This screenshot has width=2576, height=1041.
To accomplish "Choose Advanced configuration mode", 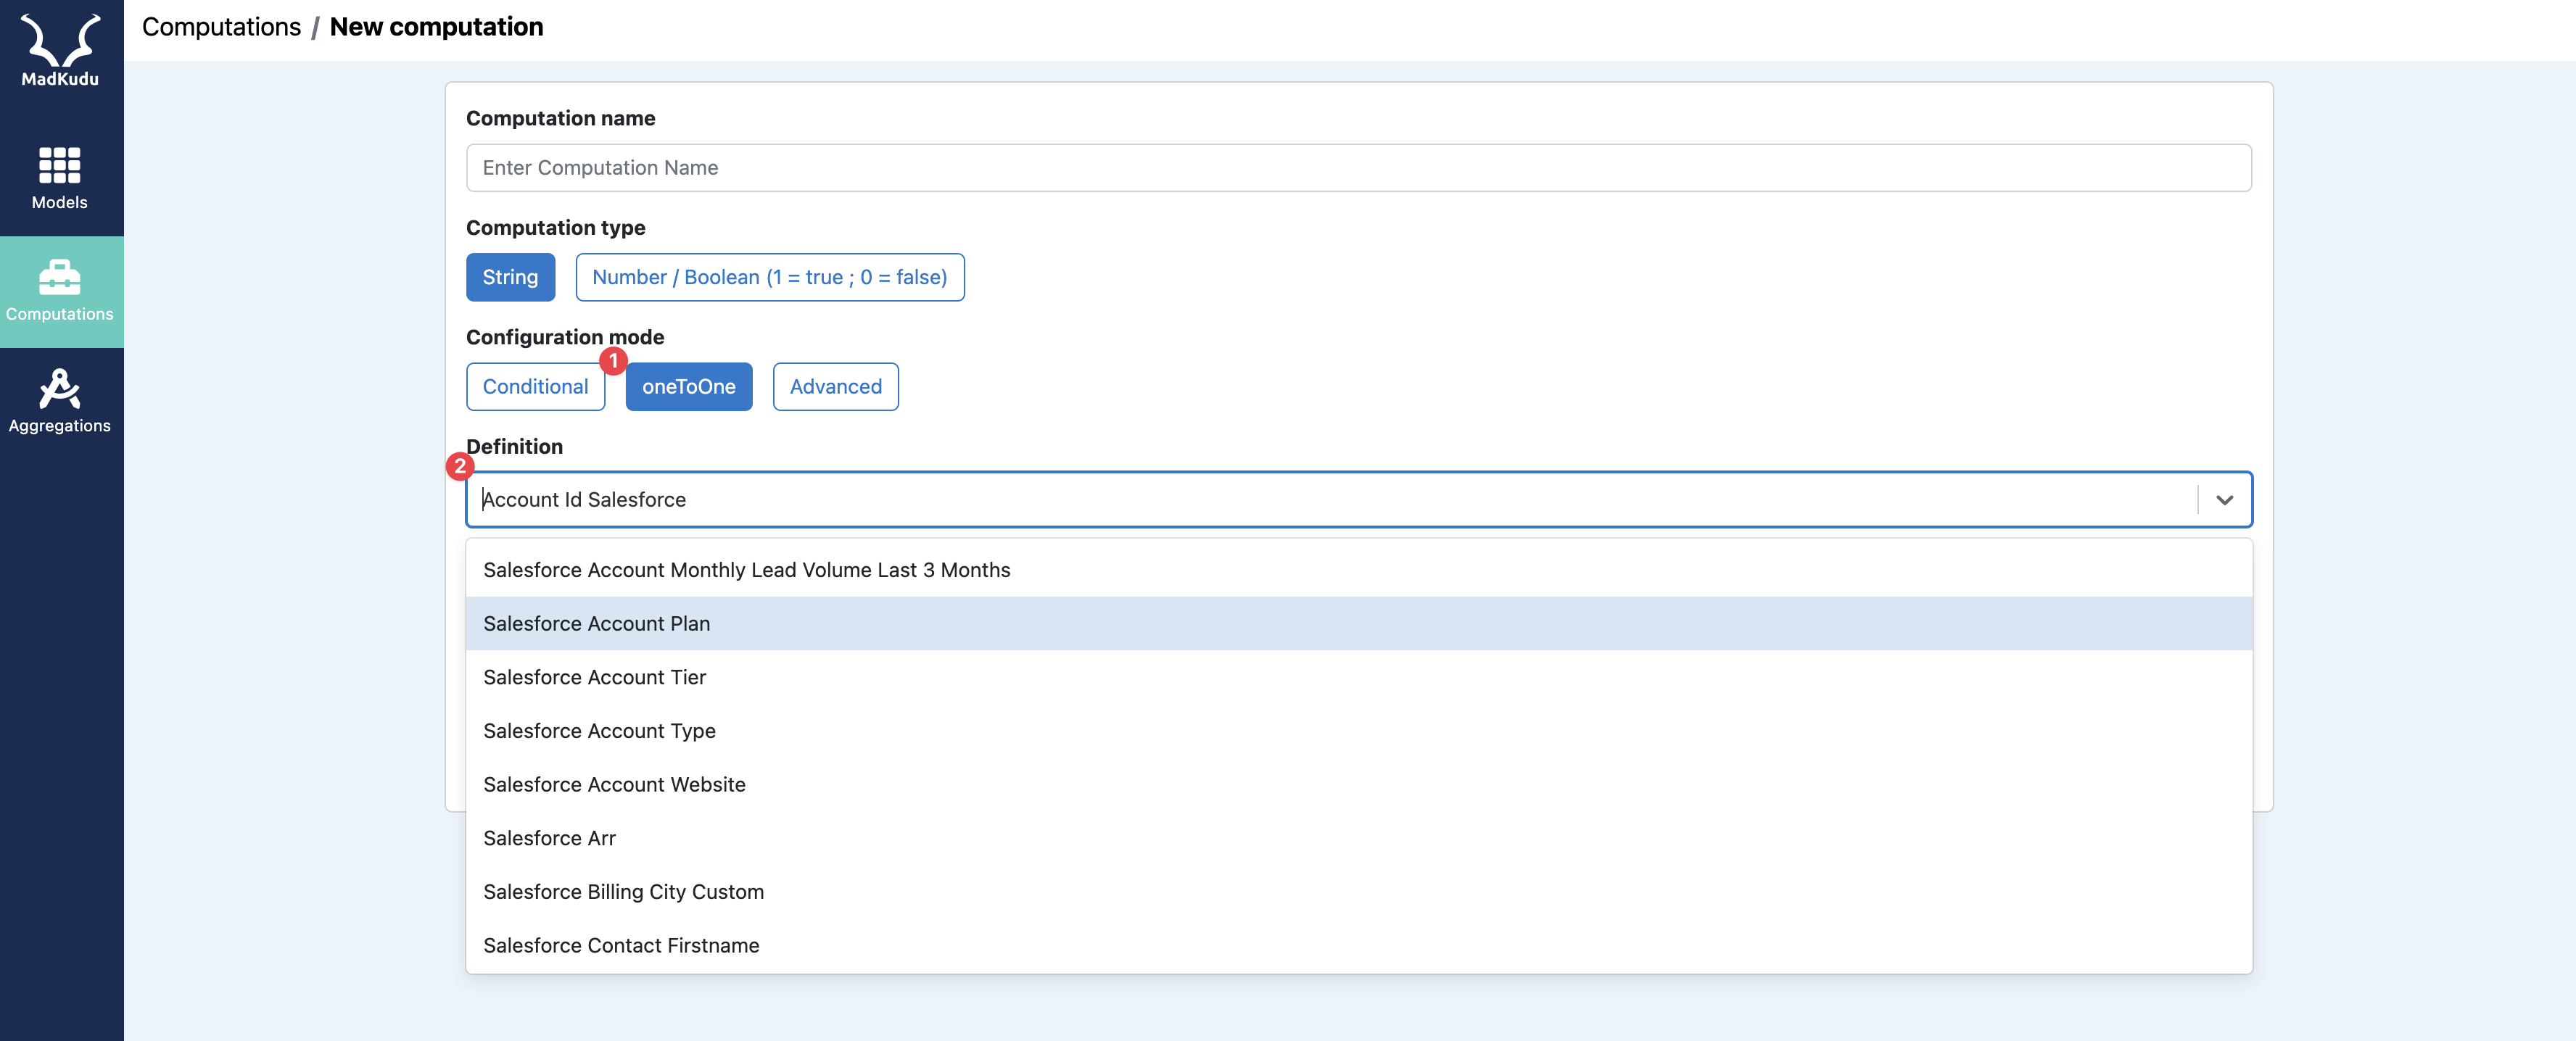I will [835, 386].
